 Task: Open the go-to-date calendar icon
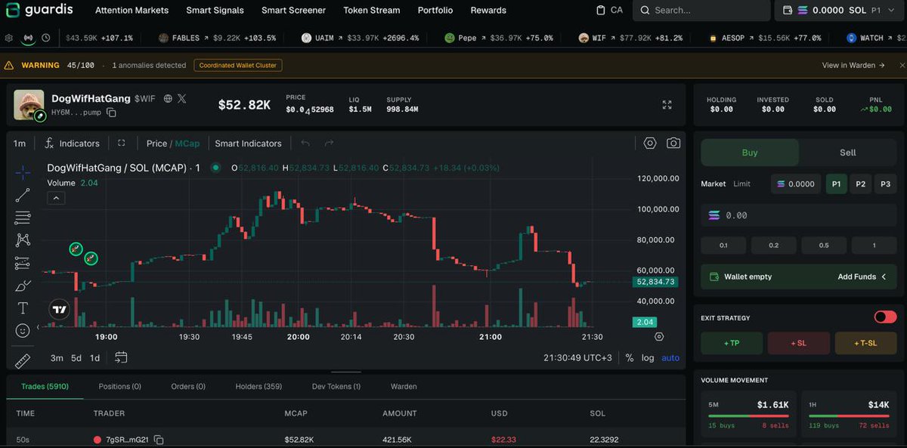[121, 357]
